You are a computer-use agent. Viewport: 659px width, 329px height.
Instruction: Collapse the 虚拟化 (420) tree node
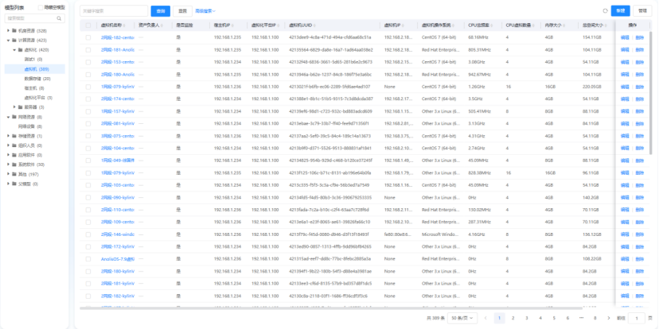click(14, 50)
